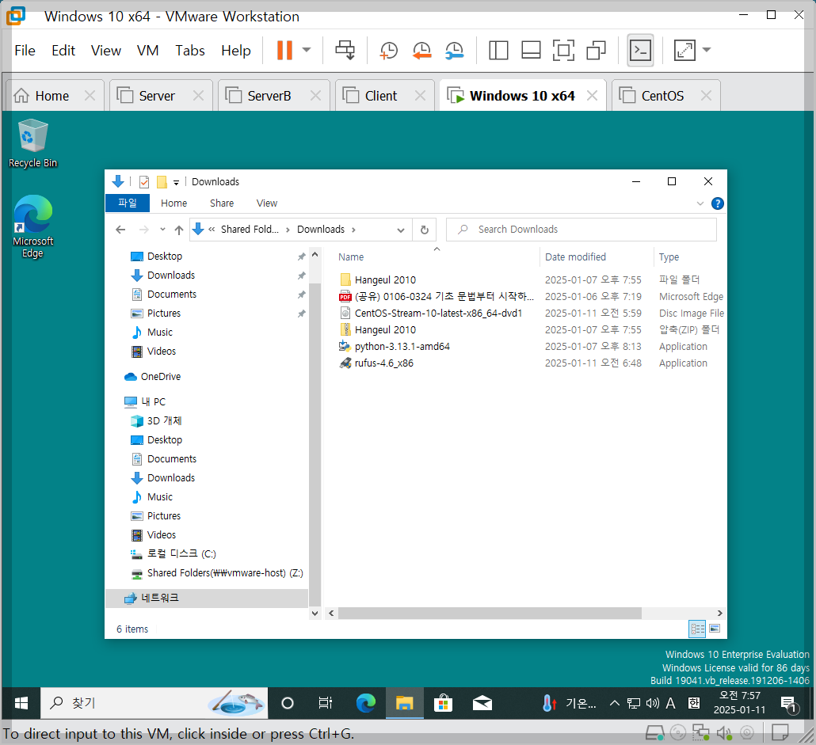Close the Server VM tab
This screenshot has height=745, width=816.
point(198,96)
